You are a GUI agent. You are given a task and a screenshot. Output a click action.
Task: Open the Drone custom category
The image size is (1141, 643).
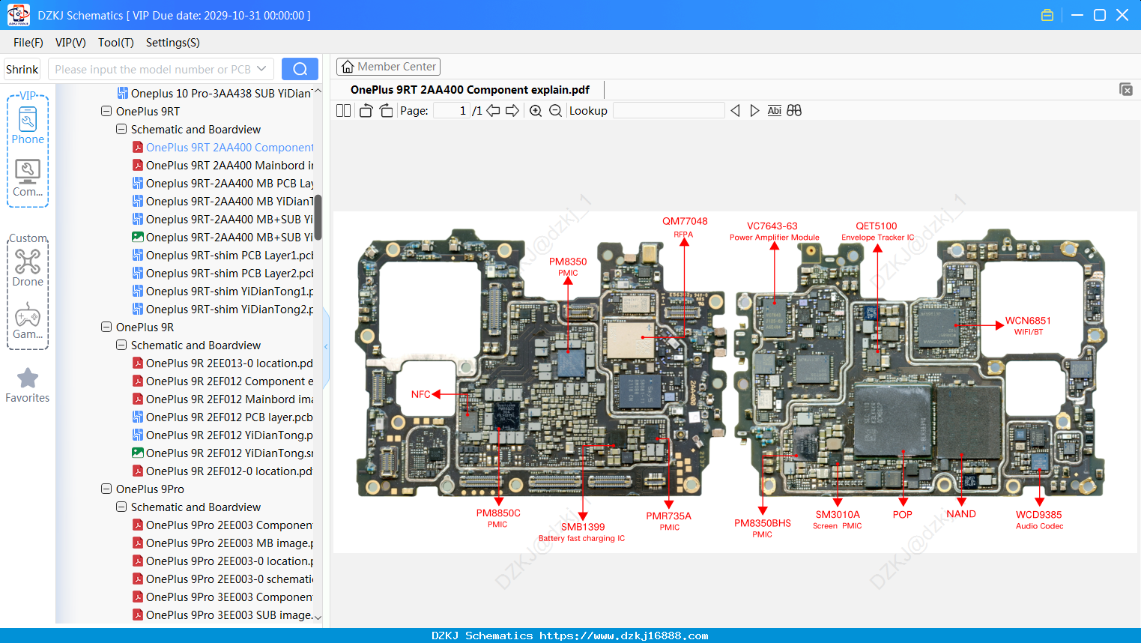tap(28, 268)
